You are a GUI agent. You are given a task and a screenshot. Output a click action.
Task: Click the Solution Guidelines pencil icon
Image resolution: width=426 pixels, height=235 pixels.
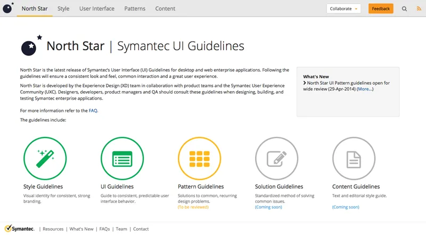click(x=276, y=158)
